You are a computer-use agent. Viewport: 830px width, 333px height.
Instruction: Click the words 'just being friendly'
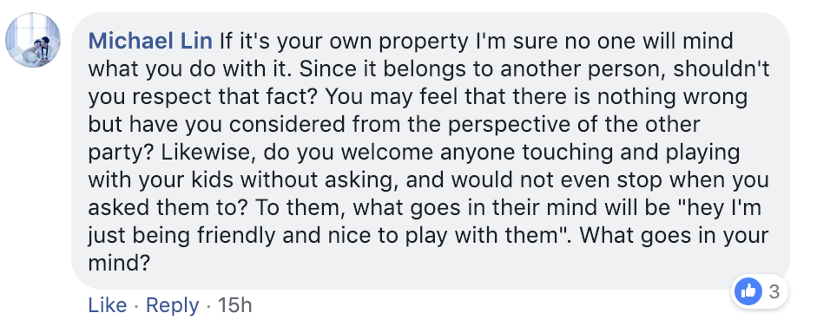click(181, 235)
